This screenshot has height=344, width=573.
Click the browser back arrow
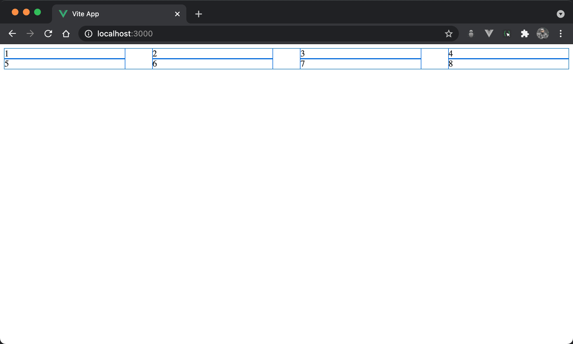click(x=12, y=34)
